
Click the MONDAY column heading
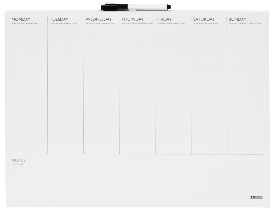pyautogui.click(x=21, y=19)
